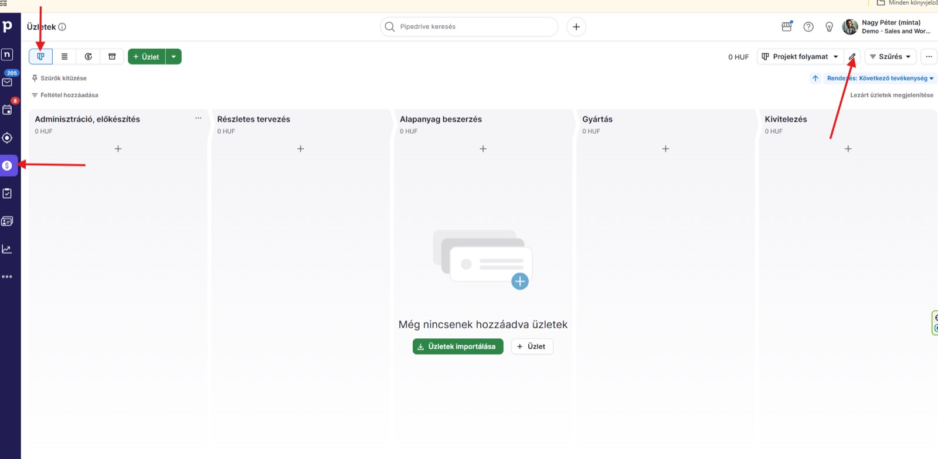
Task: Open Adminisztráció, előkészítés column options ellipsis
Action: click(x=198, y=118)
